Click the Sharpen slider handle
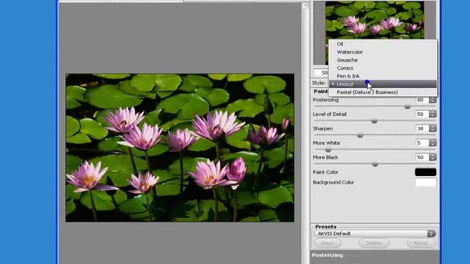The height and width of the screenshot is (264, 470). pyautogui.click(x=361, y=135)
